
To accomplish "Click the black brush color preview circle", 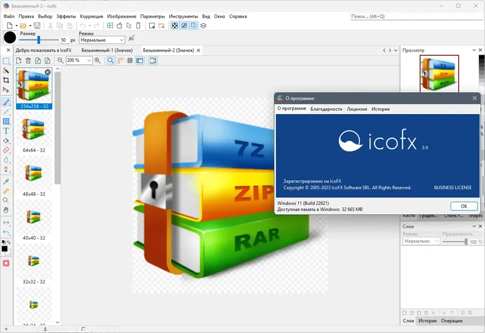I will pos(10,38).
